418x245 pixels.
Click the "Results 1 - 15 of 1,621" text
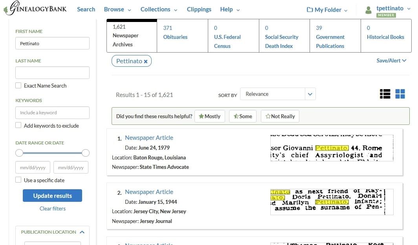tap(145, 95)
